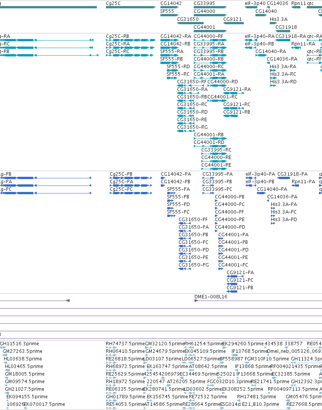Select the CG31650 gene label in the top track
Viewport: 322px width, 410px height.
[188, 19]
